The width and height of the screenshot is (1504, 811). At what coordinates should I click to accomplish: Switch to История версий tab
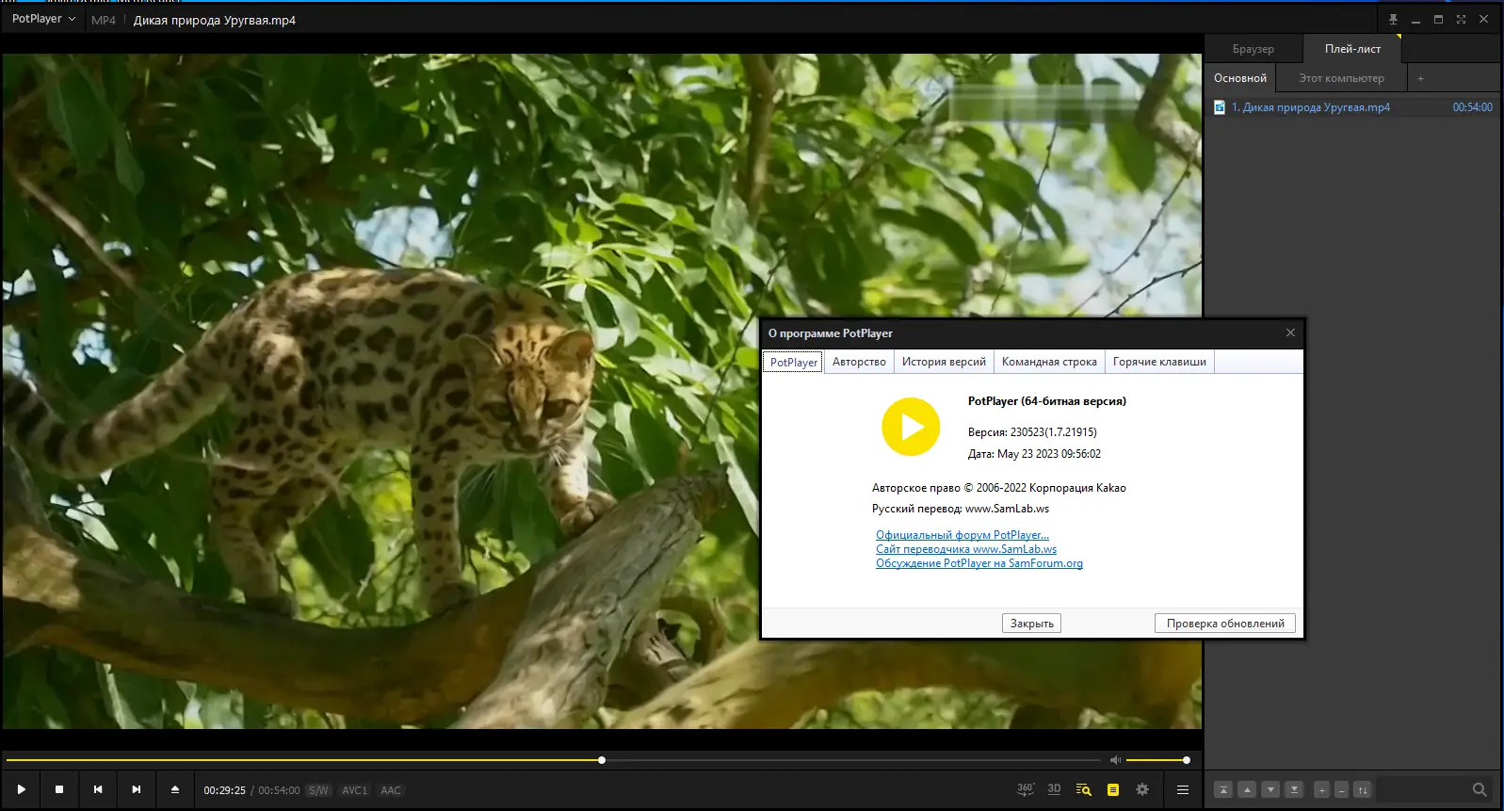point(944,362)
